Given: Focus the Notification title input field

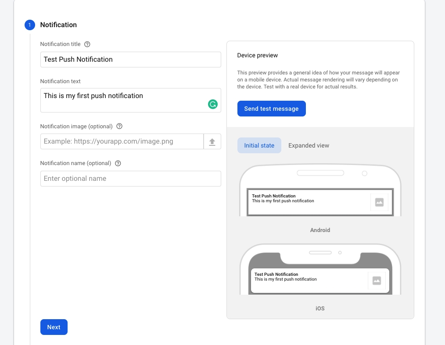Looking at the screenshot, I should coord(130,60).
